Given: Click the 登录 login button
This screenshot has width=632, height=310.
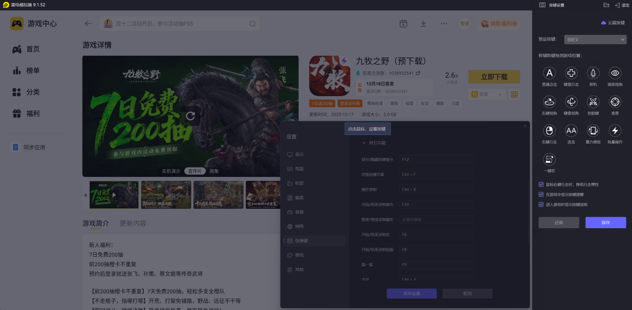Looking at the screenshot, I should tap(465, 23).
